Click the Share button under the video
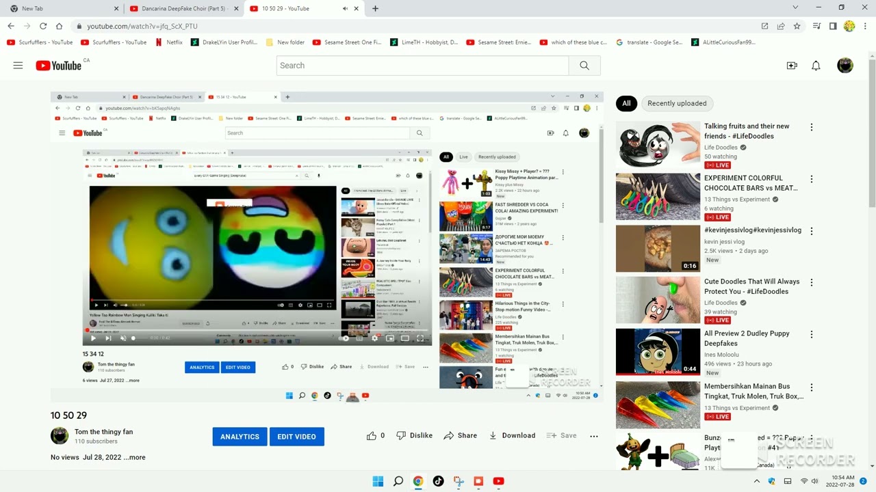The height and width of the screenshot is (492, 876). (461, 435)
